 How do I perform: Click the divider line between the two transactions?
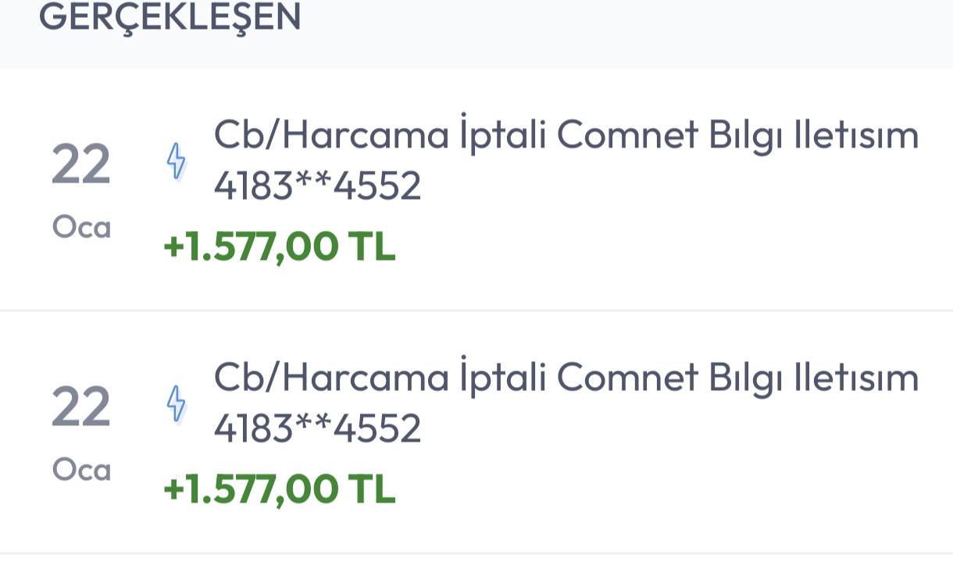(476, 310)
